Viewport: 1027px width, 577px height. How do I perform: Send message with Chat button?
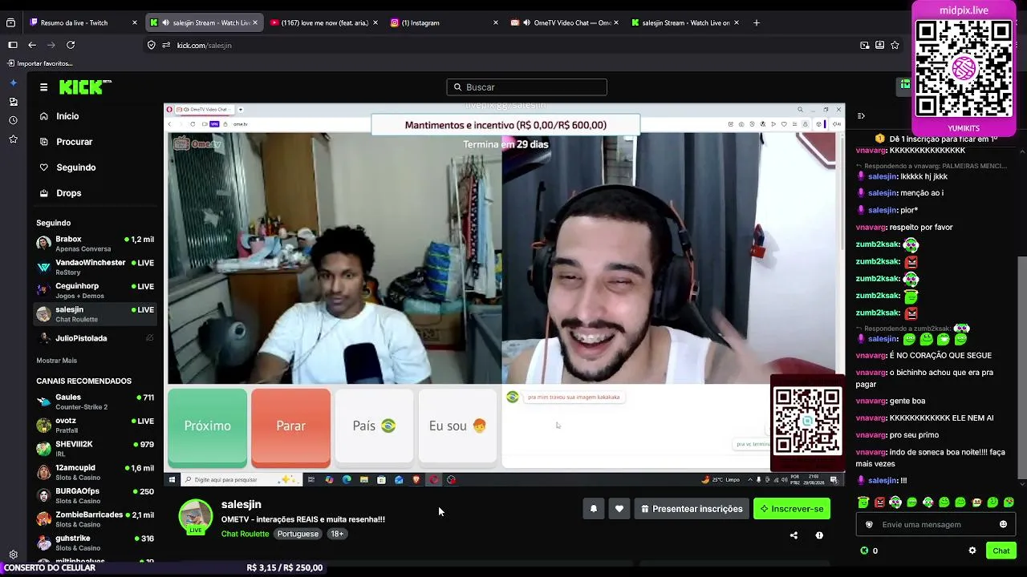[x=1001, y=551]
